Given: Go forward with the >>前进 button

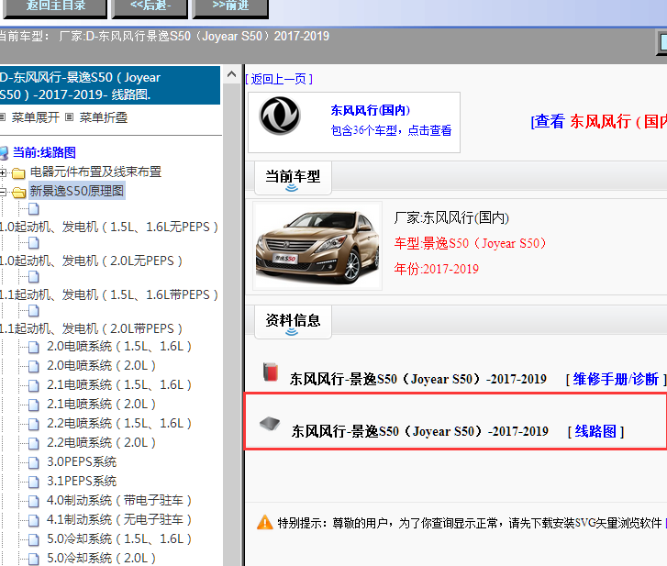Looking at the screenshot, I should (230, 7).
